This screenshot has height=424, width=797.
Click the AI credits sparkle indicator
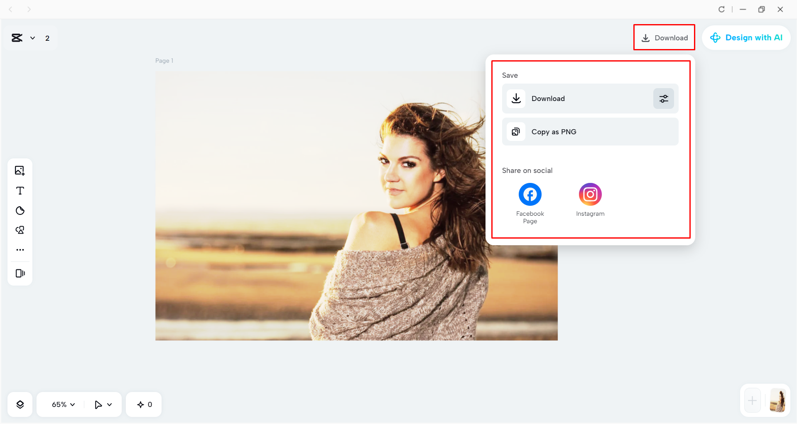pyautogui.click(x=143, y=404)
